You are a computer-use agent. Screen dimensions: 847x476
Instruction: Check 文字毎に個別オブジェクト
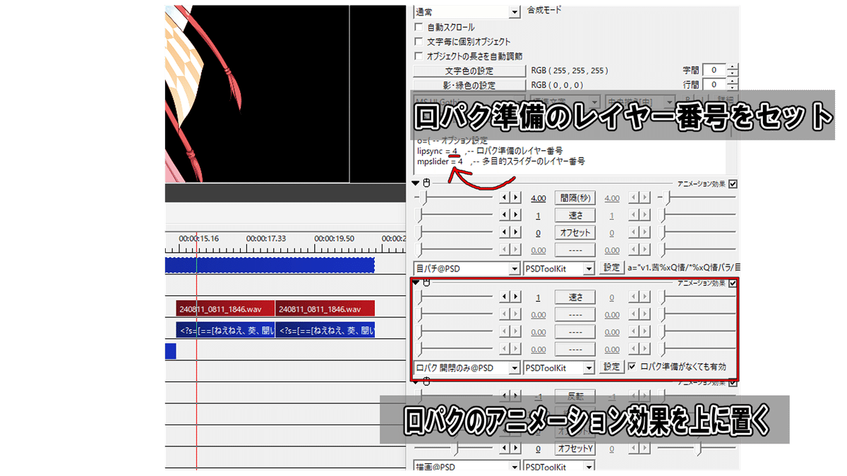(419, 40)
